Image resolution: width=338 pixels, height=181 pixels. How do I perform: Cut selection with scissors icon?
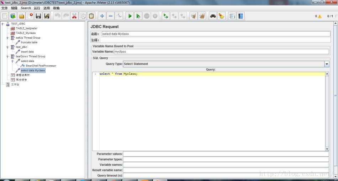74,16
